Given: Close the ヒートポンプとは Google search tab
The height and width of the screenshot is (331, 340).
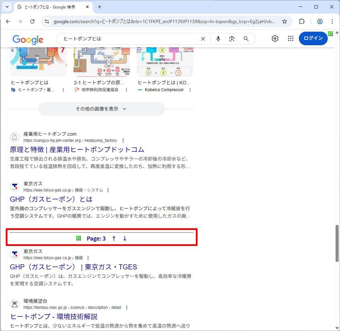Looking at the screenshot, I should coord(87,7).
